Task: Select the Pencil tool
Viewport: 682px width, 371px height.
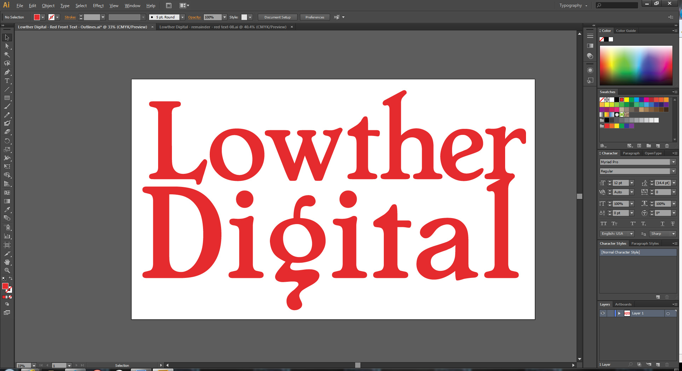Action: coord(7,115)
